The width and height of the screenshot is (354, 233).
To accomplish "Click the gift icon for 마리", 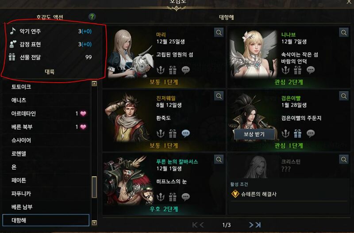I will point(173,70).
